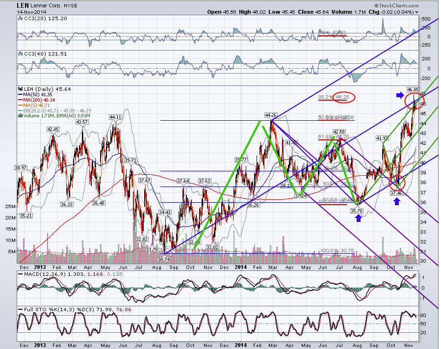Click the 36.26 price label
This screenshot has height=349, width=441.
coord(253,205)
